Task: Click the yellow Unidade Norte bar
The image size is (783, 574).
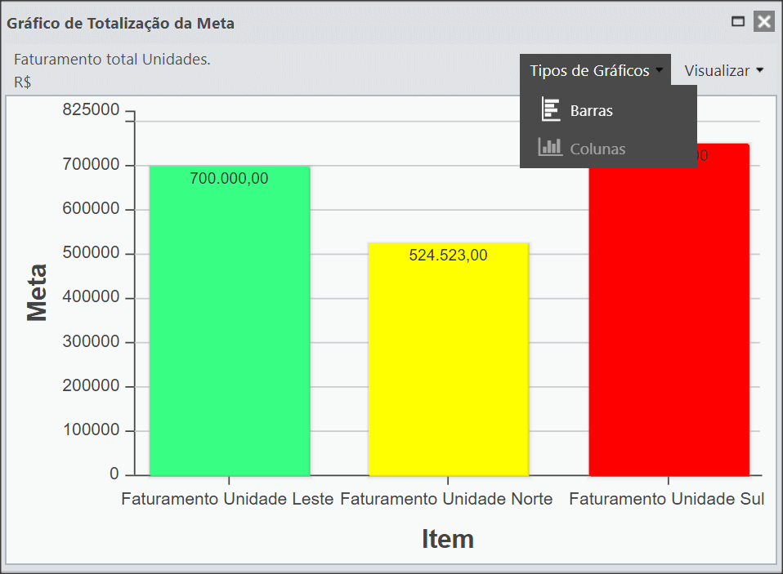Action: (449, 359)
